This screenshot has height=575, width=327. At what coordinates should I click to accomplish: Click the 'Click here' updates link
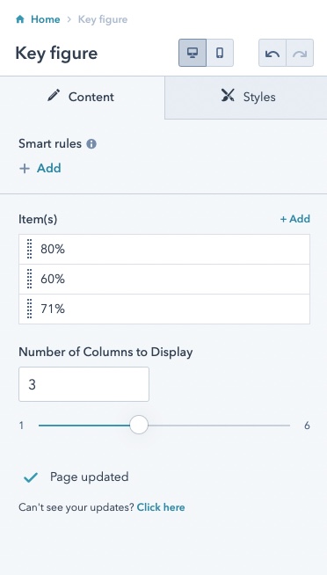(161, 507)
